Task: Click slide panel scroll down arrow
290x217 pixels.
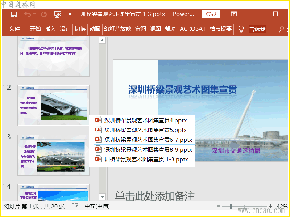Action: [x=102, y=197]
